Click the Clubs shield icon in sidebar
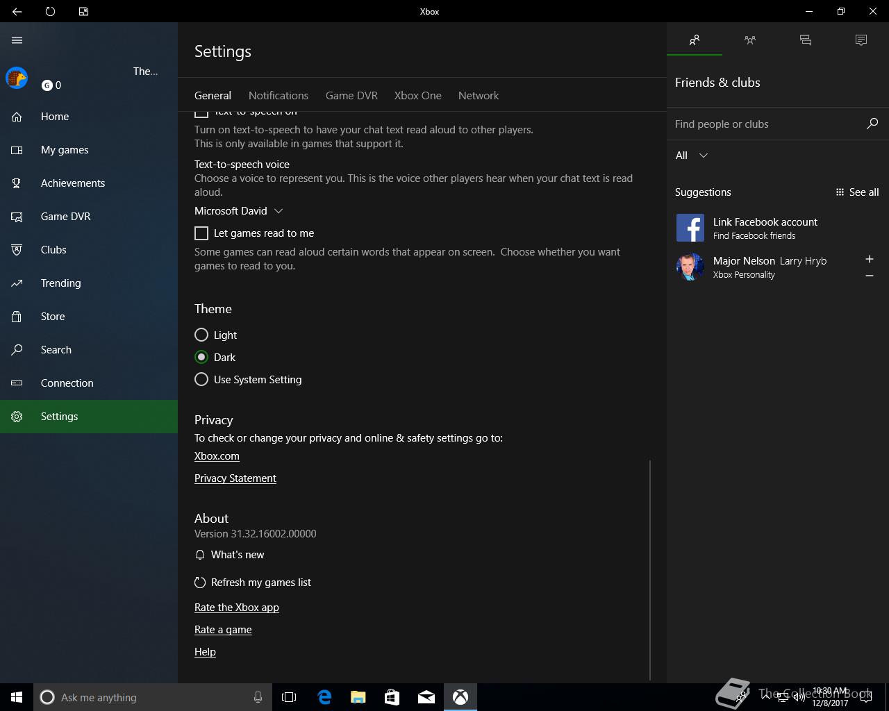Image resolution: width=889 pixels, height=711 pixels. pos(17,250)
